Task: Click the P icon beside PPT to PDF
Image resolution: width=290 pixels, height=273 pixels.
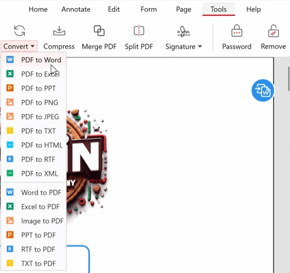Action: [10, 235]
